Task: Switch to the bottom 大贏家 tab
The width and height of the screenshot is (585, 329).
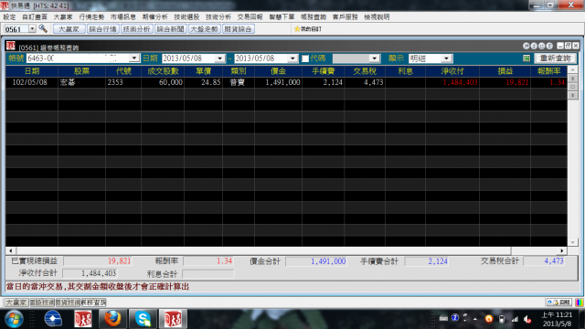Action: [x=16, y=302]
